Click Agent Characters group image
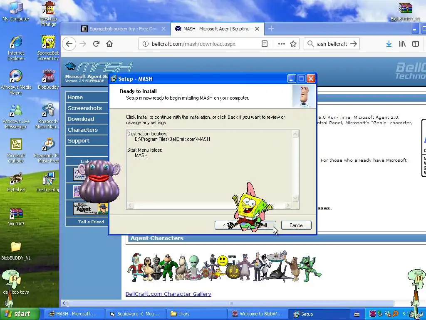The height and width of the screenshot is (320, 426). click(224, 267)
